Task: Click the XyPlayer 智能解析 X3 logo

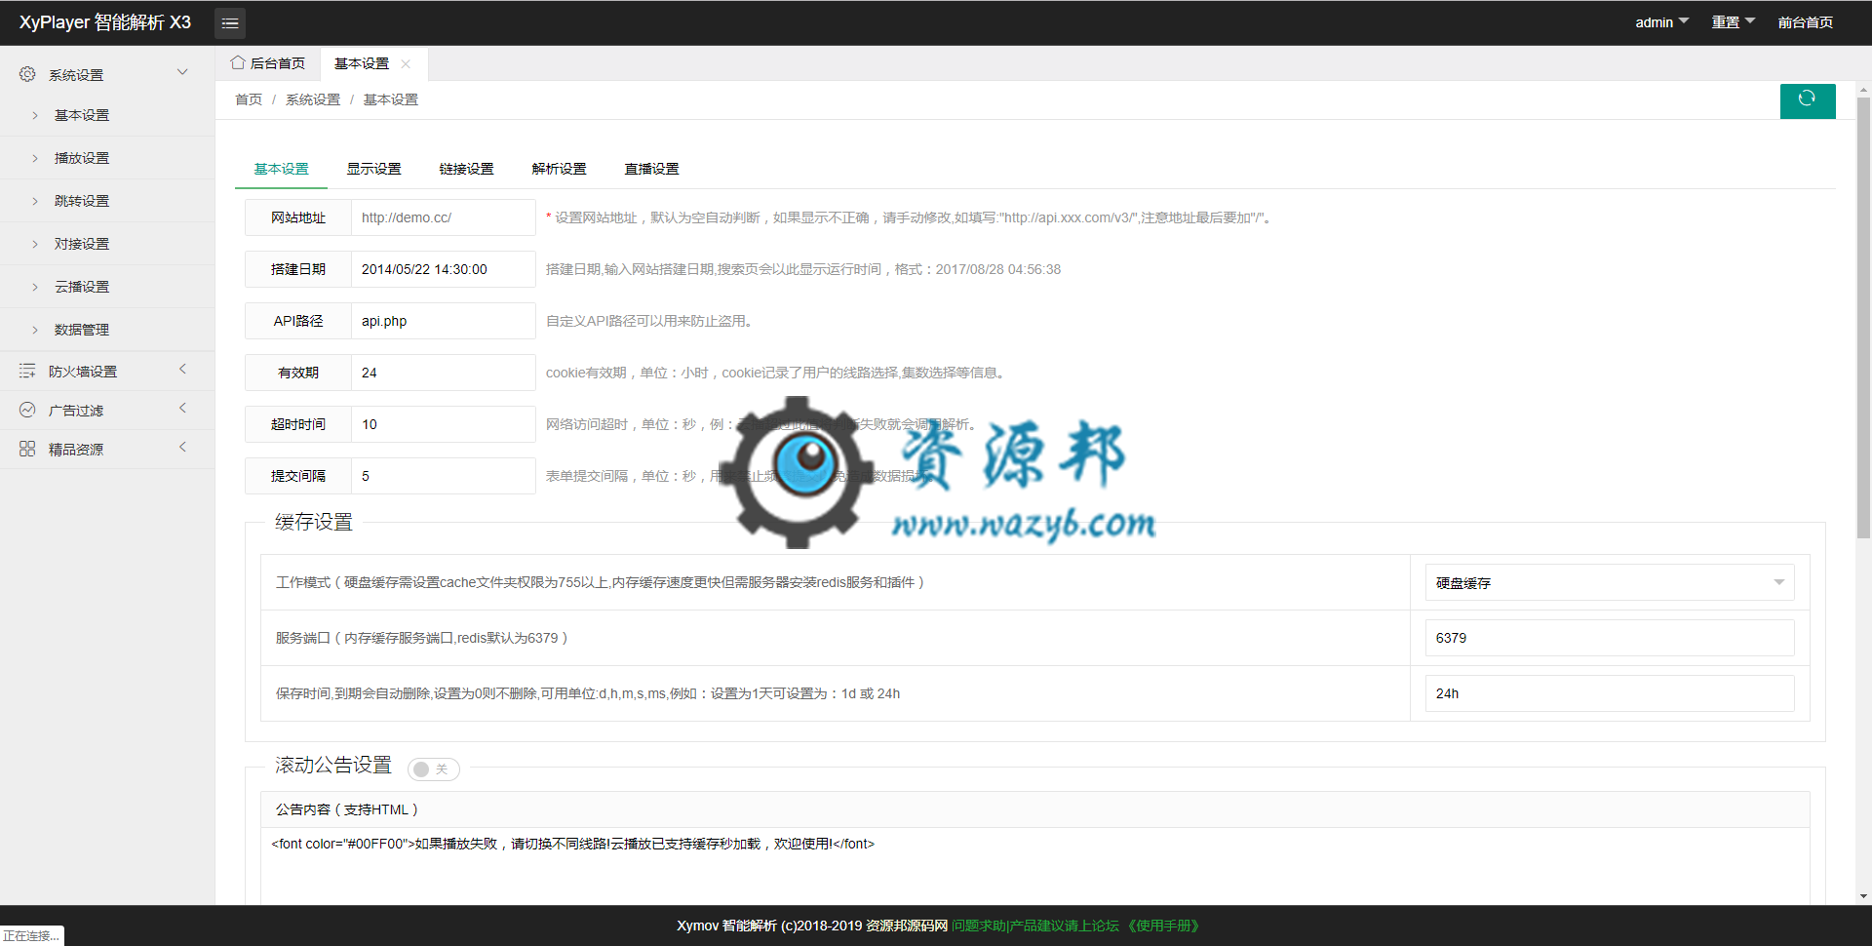Action: coord(105,22)
